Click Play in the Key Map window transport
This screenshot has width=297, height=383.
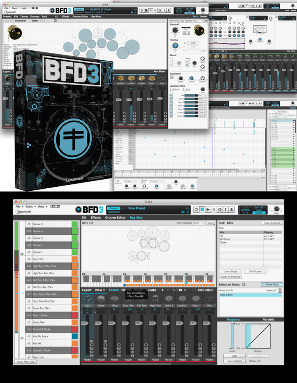(208, 210)
